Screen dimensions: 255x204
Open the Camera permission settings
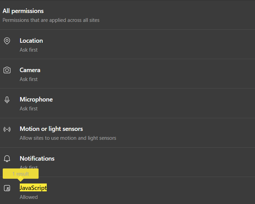[x=30, y=70]
